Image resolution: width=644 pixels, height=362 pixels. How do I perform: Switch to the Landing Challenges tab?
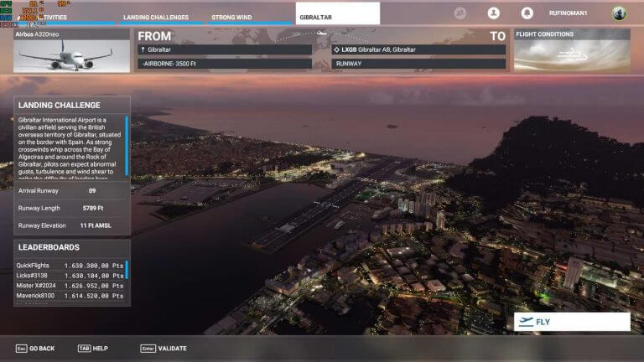point(156,18)
